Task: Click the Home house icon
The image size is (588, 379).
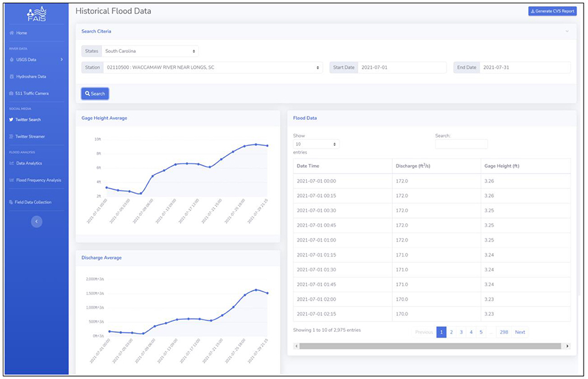Action: pos(12,33)
